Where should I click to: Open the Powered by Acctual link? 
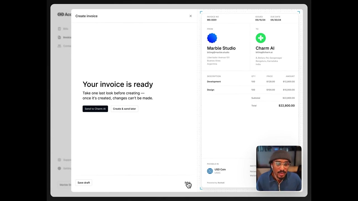click(216, 183)
